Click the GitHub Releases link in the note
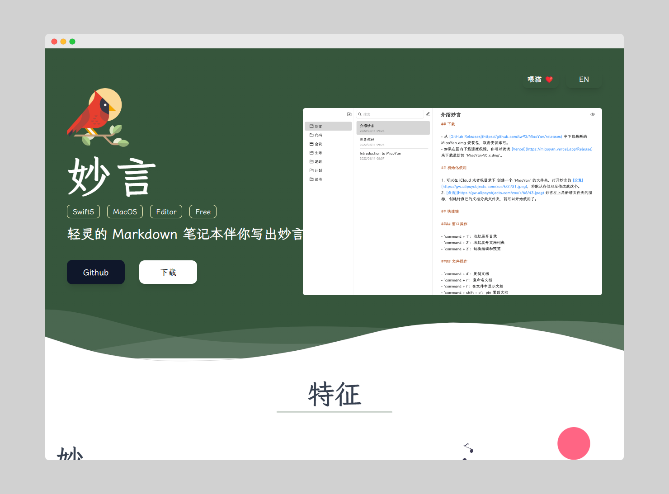This screenshot has height=494, width=669. [465, 136]
